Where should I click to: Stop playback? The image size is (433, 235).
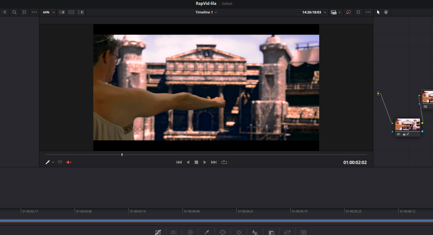(196, 162)
